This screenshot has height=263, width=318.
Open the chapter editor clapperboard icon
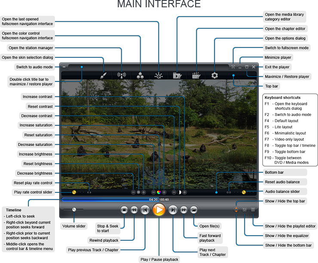(x=197, y=75)
